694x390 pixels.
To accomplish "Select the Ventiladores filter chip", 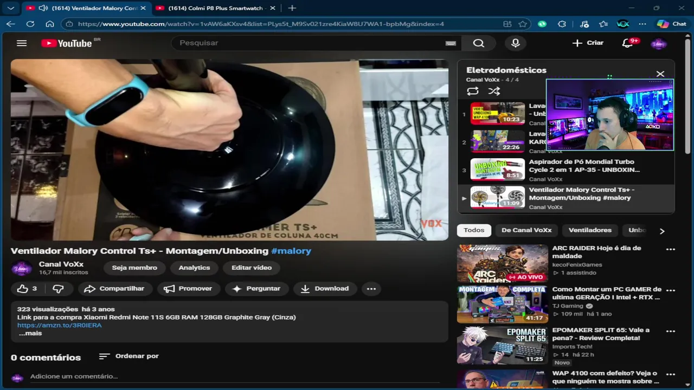I will (590, 230).
